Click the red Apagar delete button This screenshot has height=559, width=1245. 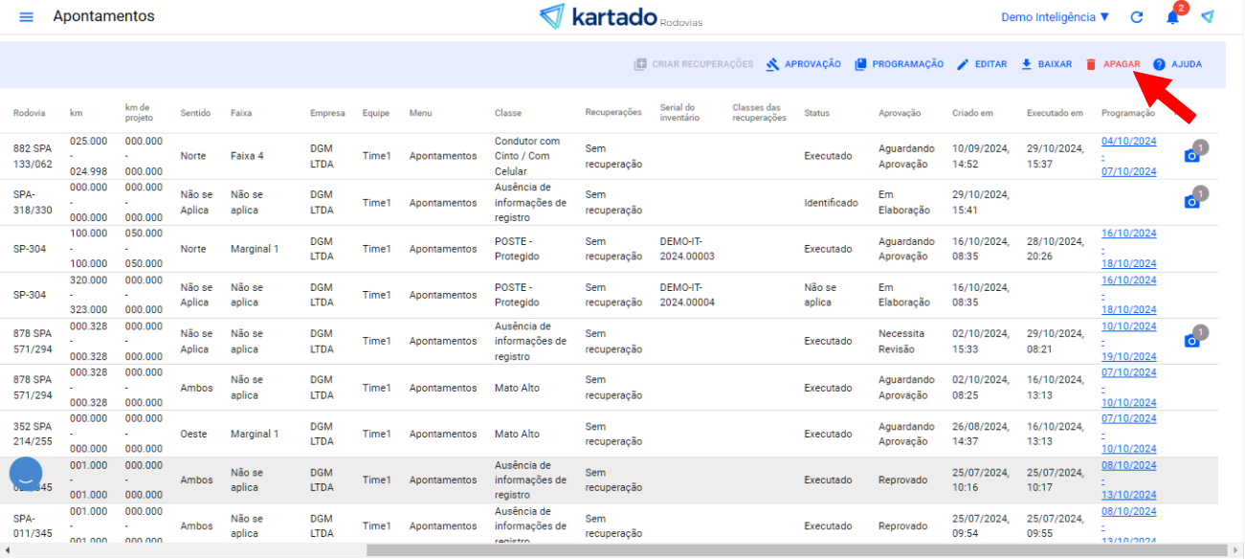click(1112, 64)
